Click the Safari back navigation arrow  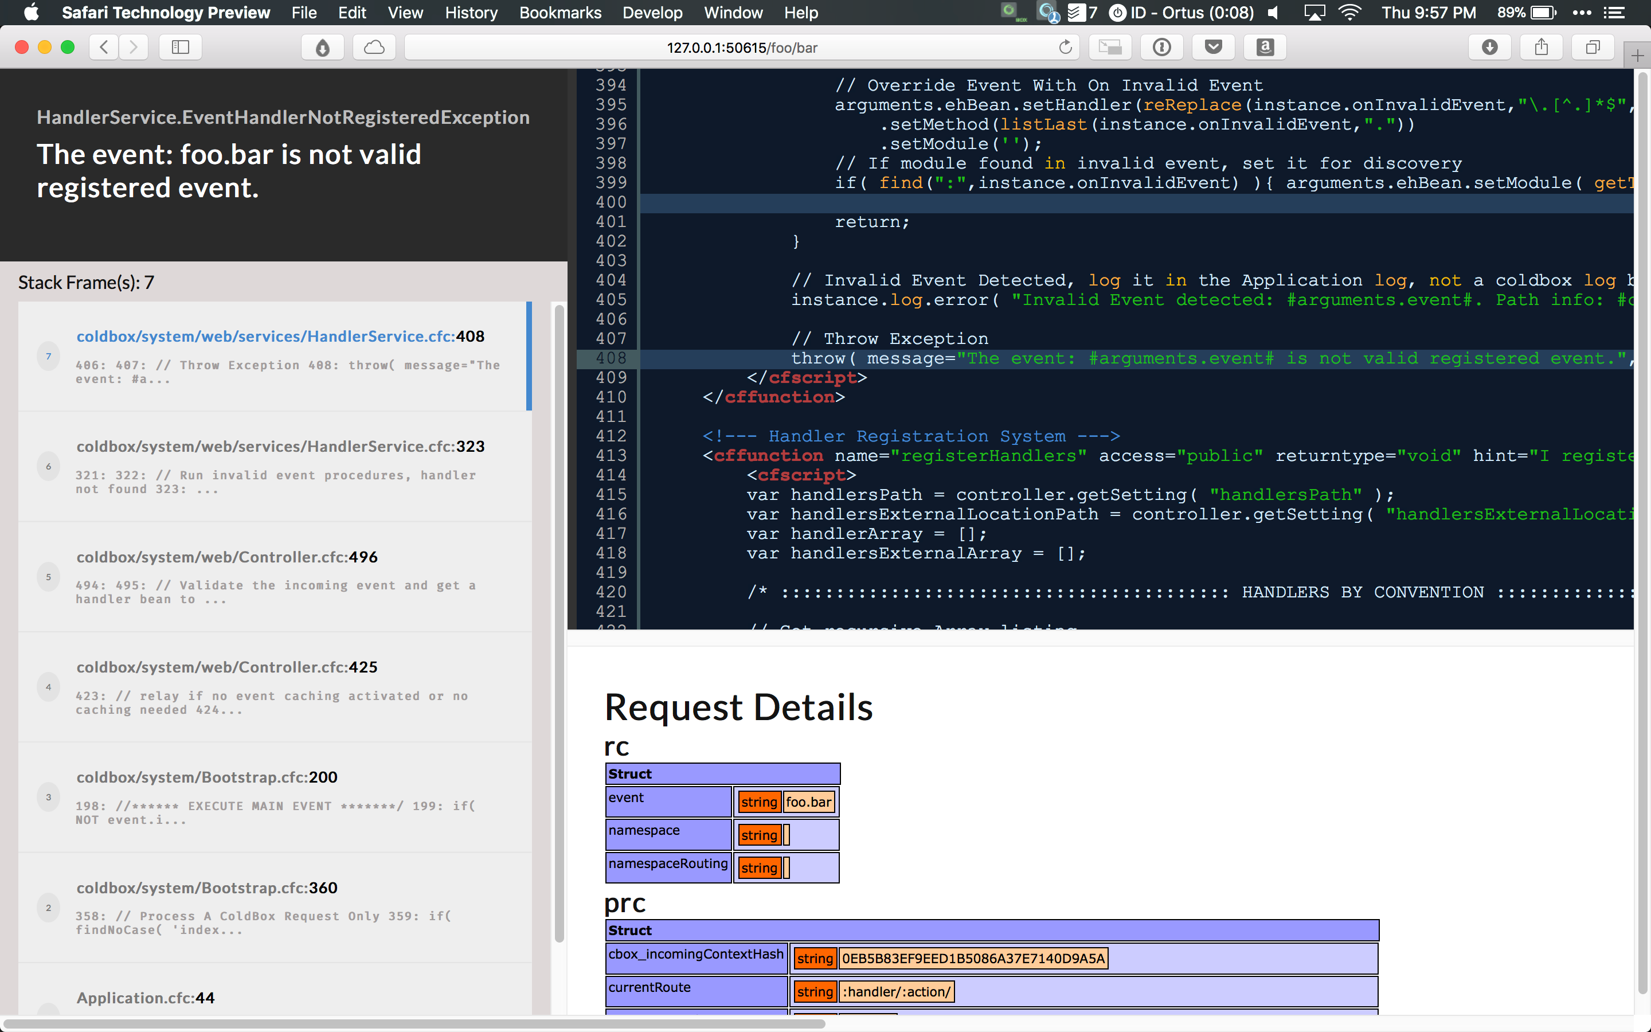(104, 47)
